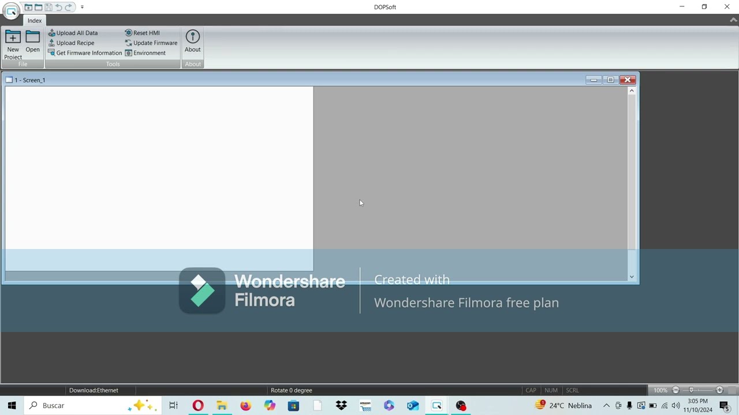Open the Windows Start menu
This screenshot has height=415, width=739.
(x=12, y=406)
